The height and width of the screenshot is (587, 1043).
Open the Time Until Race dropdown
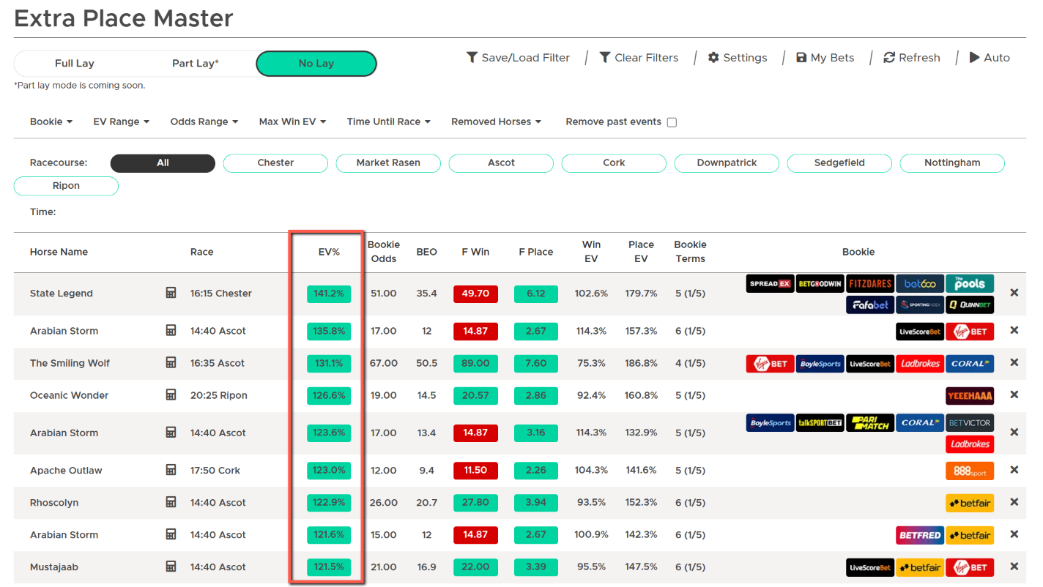pyautogui.click(x=389, y=121)
